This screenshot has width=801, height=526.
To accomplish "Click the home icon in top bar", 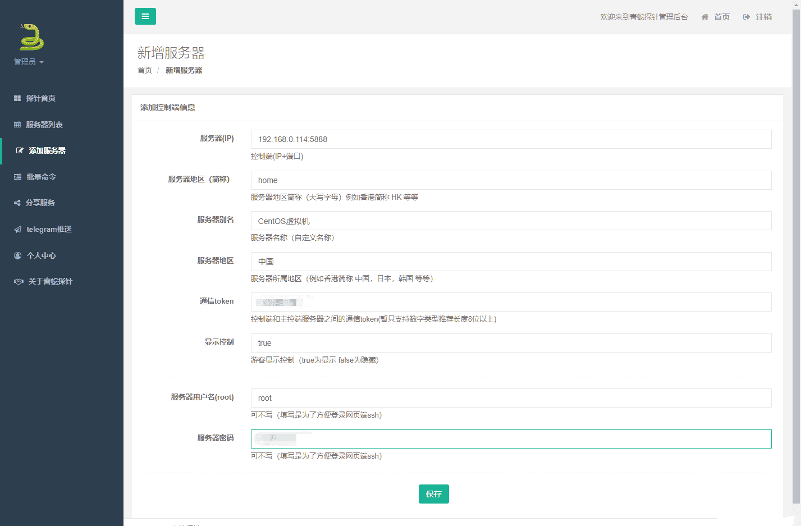I will [705, 17].
